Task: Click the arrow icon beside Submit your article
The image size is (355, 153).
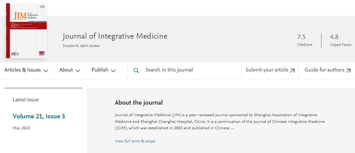Action: [x=292, y=71]
